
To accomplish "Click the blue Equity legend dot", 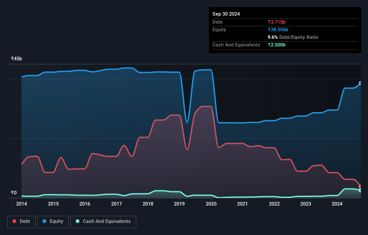I will [x=44, y=221].
